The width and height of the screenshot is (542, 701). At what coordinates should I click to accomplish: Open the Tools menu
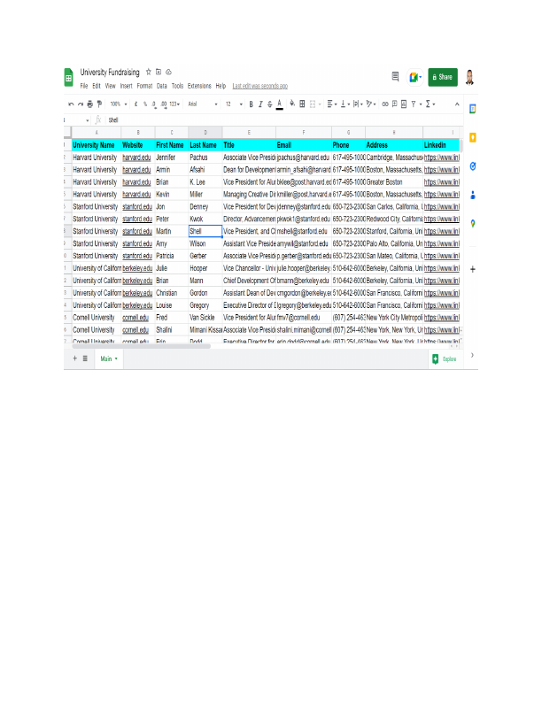177,86
